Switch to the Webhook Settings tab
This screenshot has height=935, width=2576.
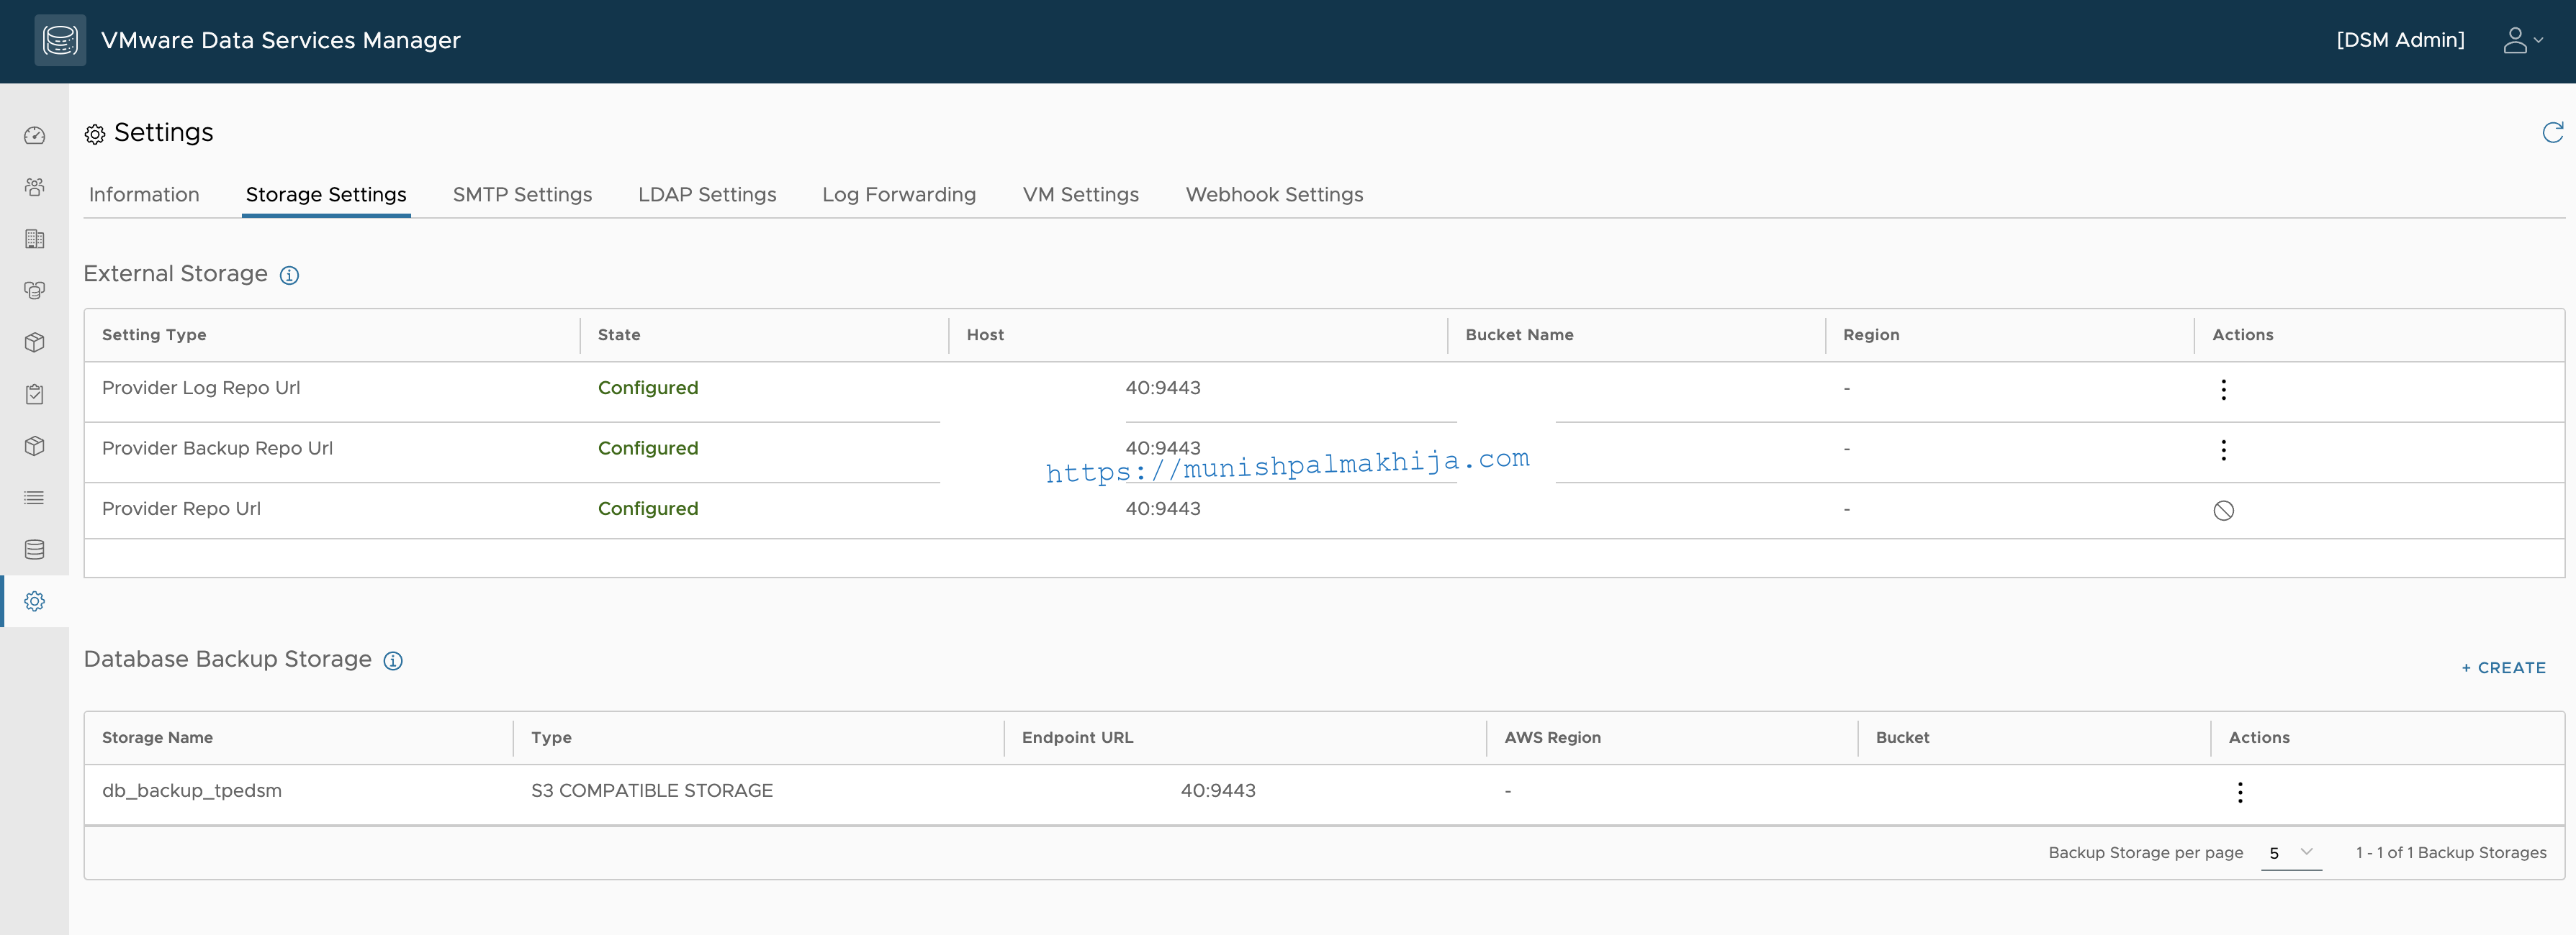pos(1274,195)
